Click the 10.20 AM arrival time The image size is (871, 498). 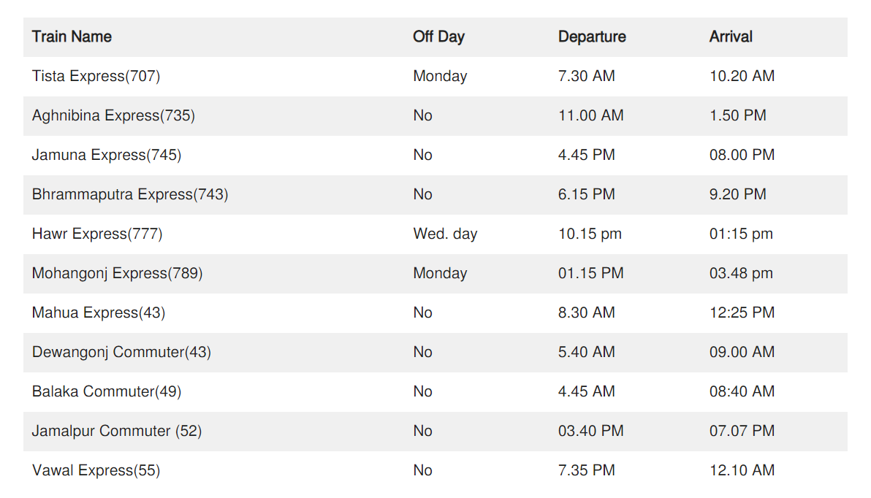pyautogui.click(x=742, y=76)
